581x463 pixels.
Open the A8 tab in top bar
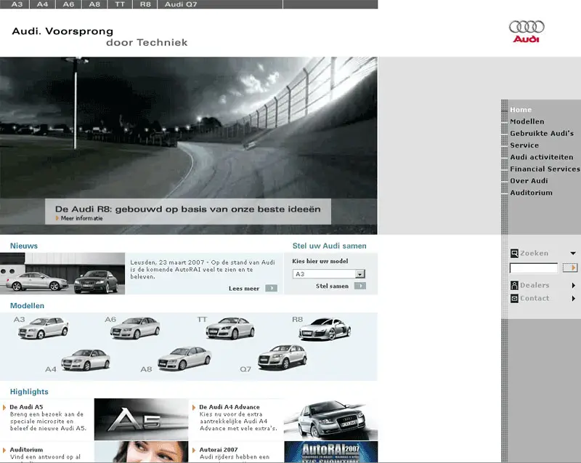click(x=94, y=4)
